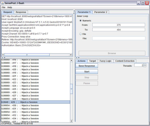The image size is (150, 126).
Task: Collapse request pane using divider arrows
Action: [x=2, y=57]
